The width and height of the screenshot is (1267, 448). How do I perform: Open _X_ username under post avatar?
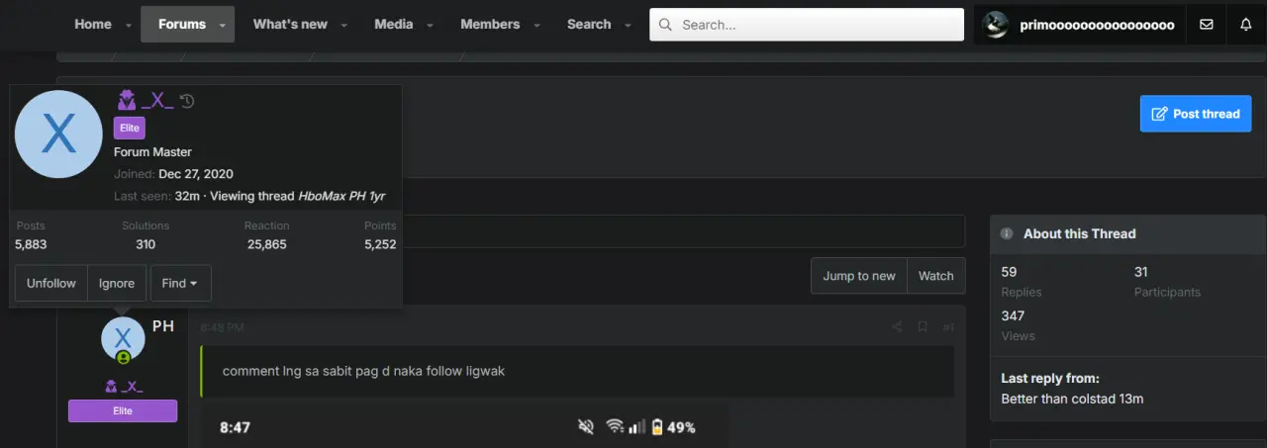pyautogui.click(x=133, y=386)
